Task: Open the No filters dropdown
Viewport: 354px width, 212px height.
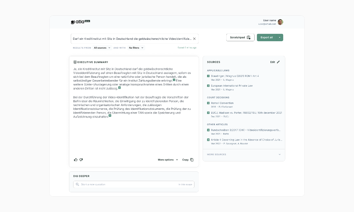Action: 136,48
